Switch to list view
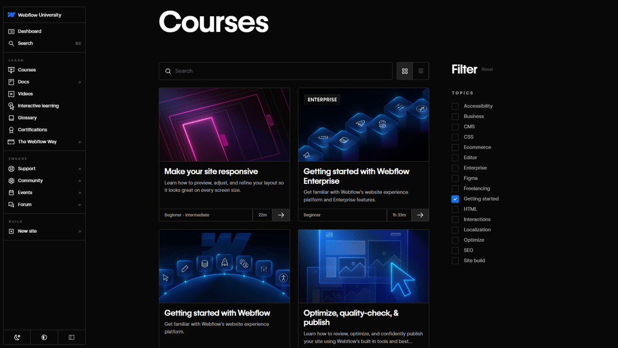 (x=421, y=71)
